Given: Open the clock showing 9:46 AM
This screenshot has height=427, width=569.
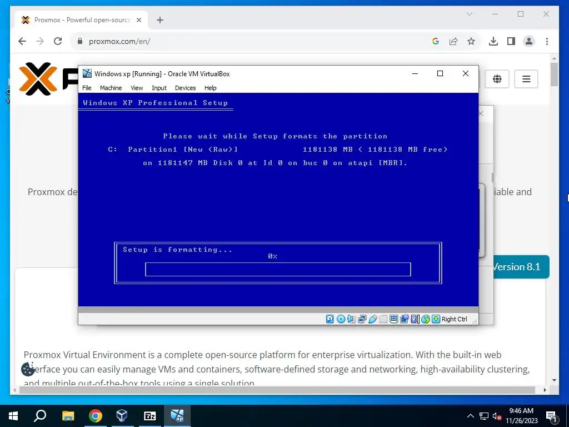Looking at the screenshot, I should (x=521, y=416).
